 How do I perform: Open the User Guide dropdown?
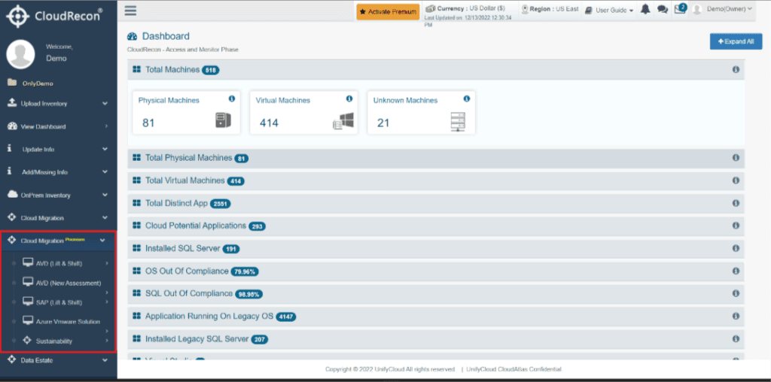(608, 10)
